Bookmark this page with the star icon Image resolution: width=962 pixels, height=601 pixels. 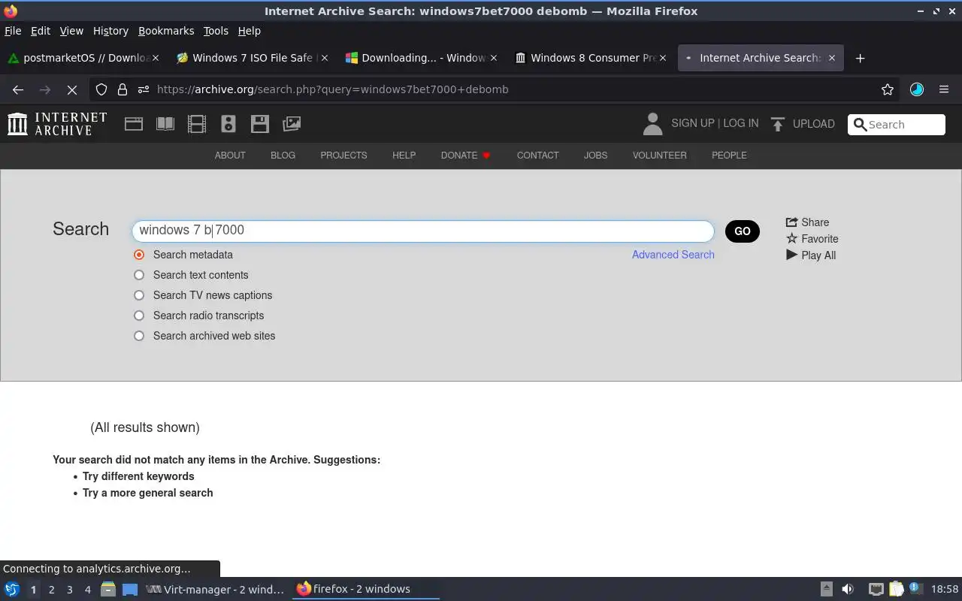888,89
